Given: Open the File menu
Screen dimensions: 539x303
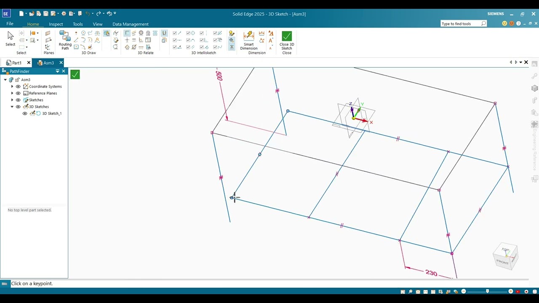Looking at the screenshot, I should [10, 24].
